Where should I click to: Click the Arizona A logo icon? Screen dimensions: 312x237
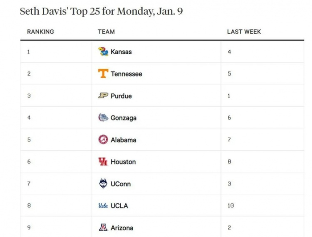[x=103, y=228]
